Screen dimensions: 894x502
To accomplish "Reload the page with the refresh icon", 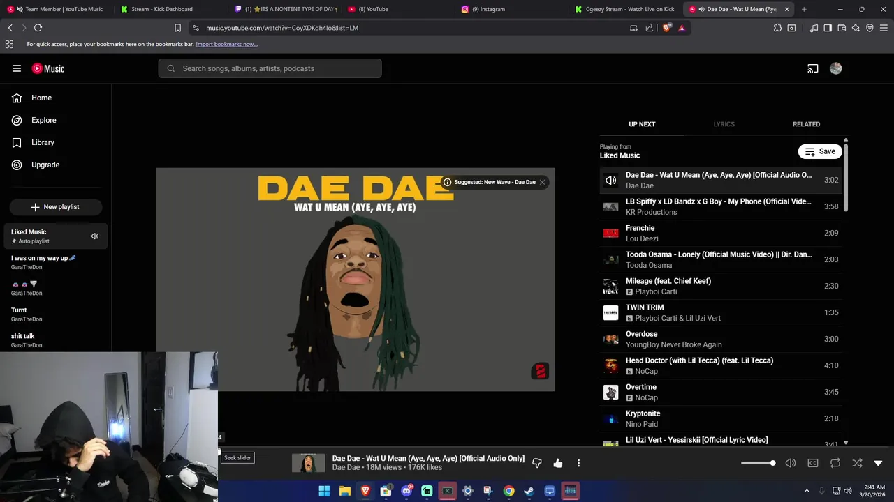I will pyautogui.click(x=38, y=28).
